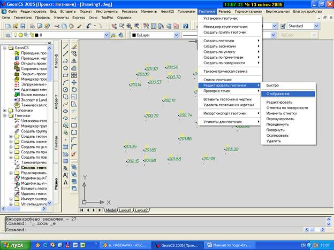Image resolution: width=334 pixels, height=250 pixels.
Task: Choose Тахеометрическая съемка menu entry
Action: click(229, 72)
